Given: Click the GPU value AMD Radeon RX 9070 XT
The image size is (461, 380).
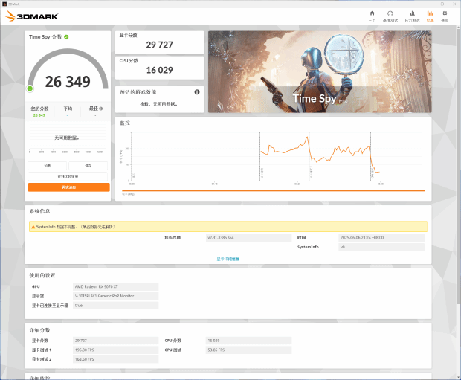Looking at the screenshot, I should point(115,286).
